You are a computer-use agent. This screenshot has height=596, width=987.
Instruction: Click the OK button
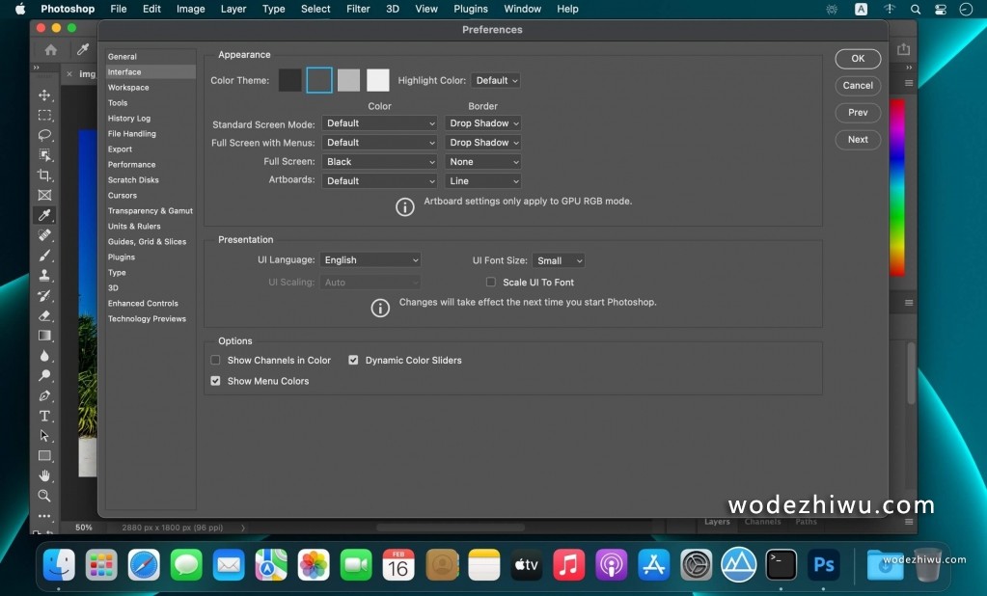coord(858,59)
